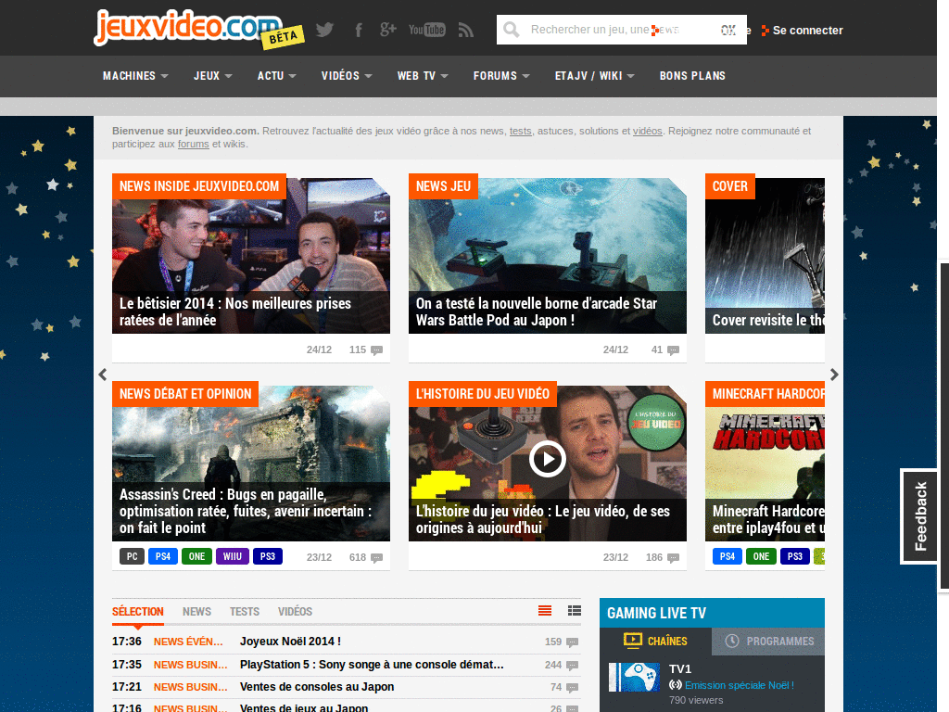The width and height of the screenshot is (949, 712).
Task: Open the Minecraft Hardcore article thumbnail
Action: [765, 464]
